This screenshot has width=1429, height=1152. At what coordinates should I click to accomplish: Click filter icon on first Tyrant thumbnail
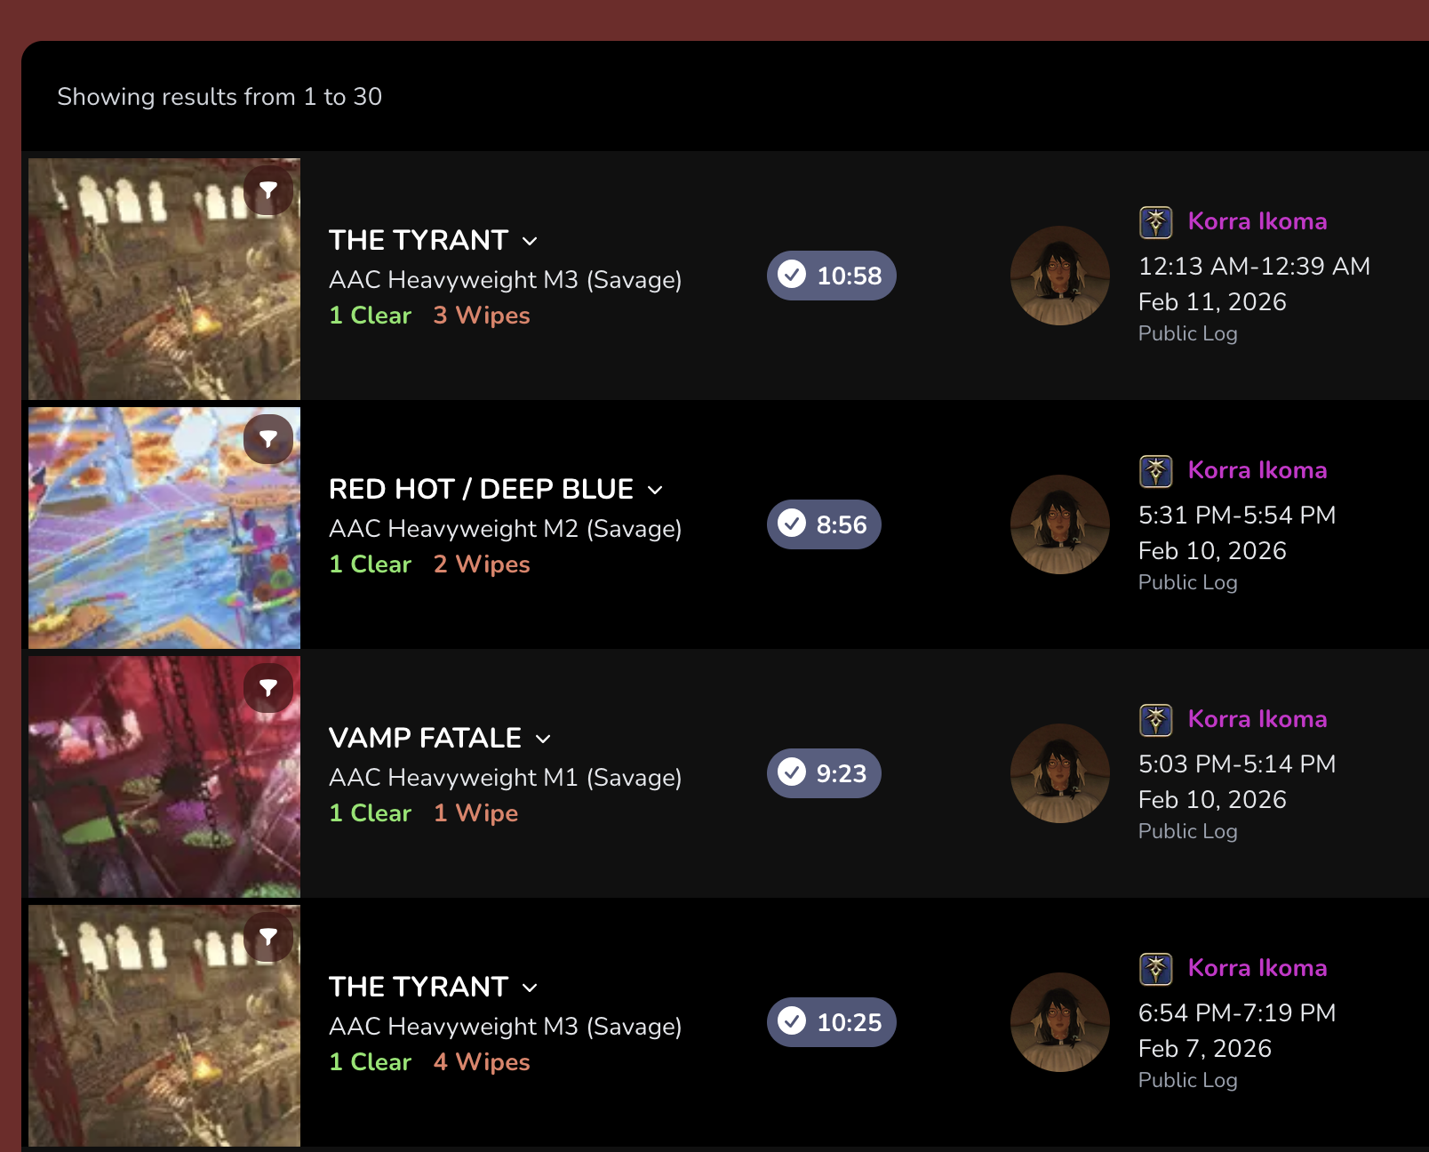[268, 190]
